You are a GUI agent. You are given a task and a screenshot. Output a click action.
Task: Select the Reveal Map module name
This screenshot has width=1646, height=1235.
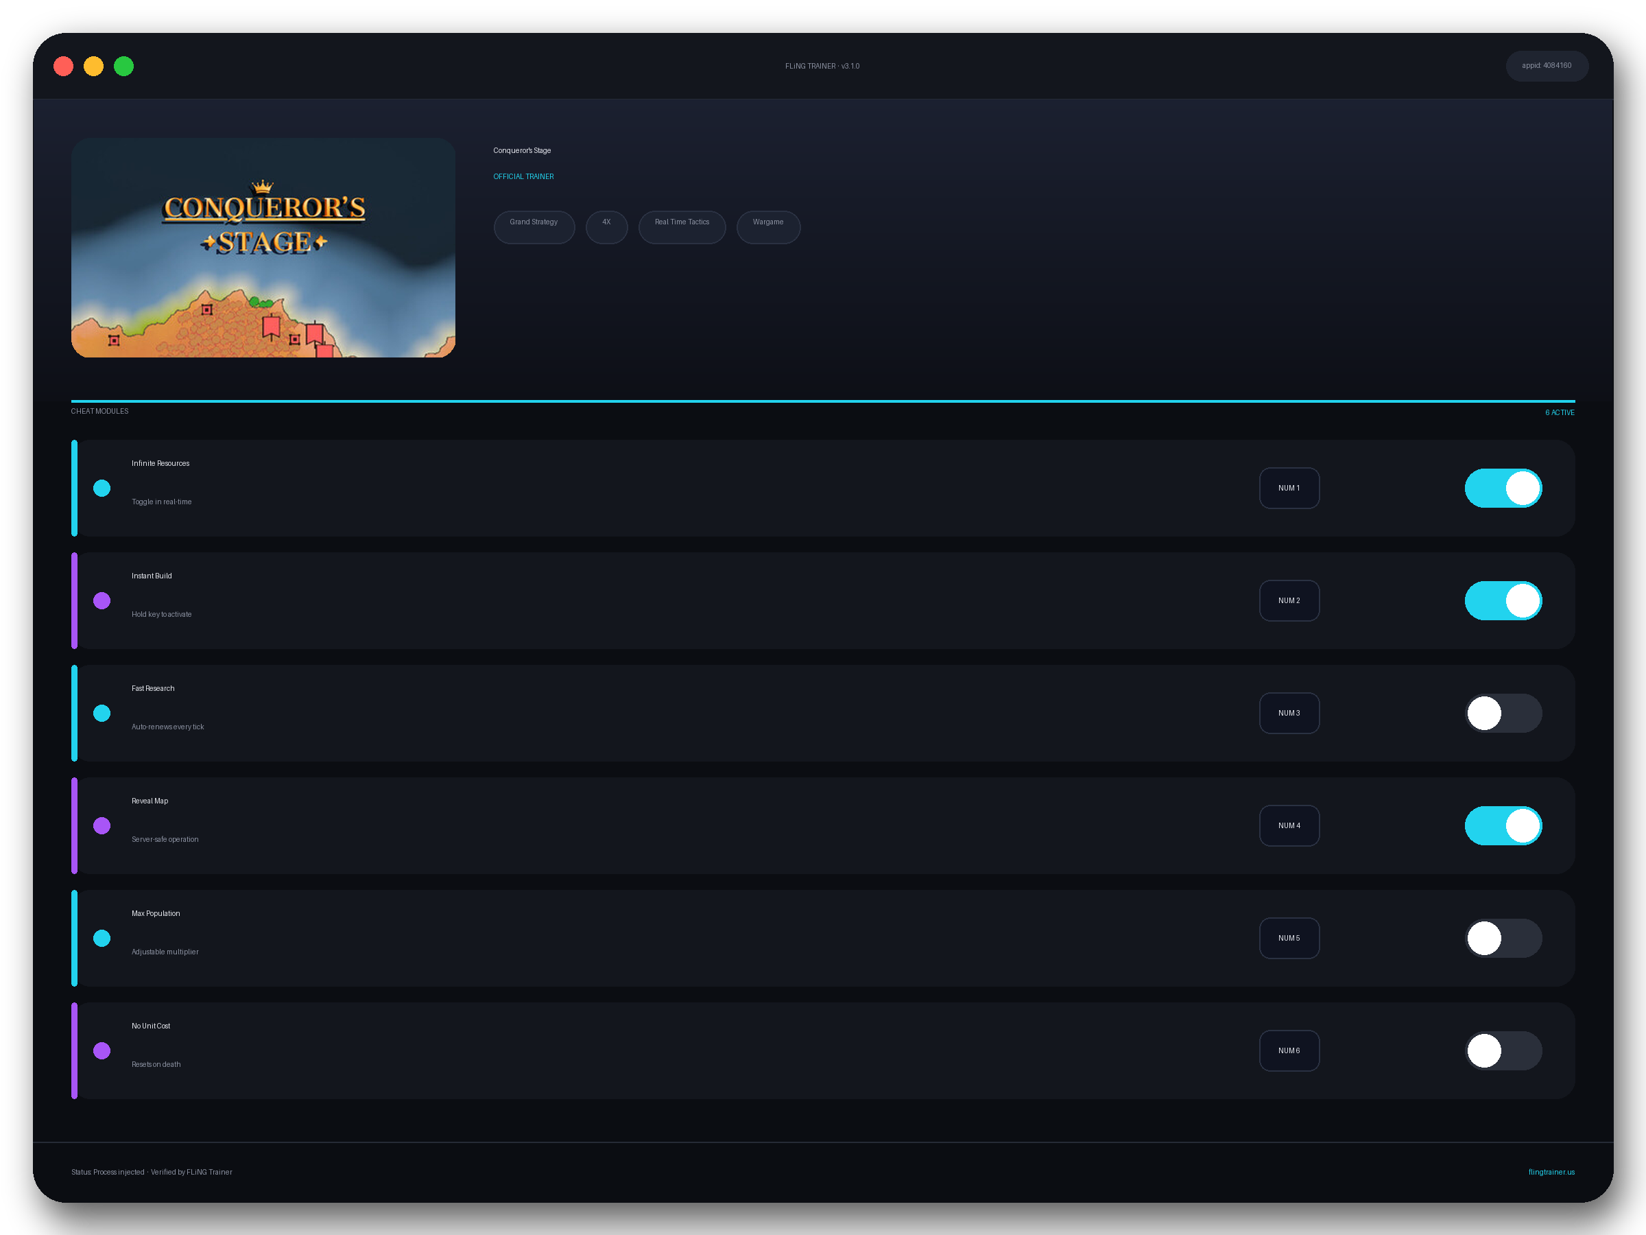coord(150,800)
